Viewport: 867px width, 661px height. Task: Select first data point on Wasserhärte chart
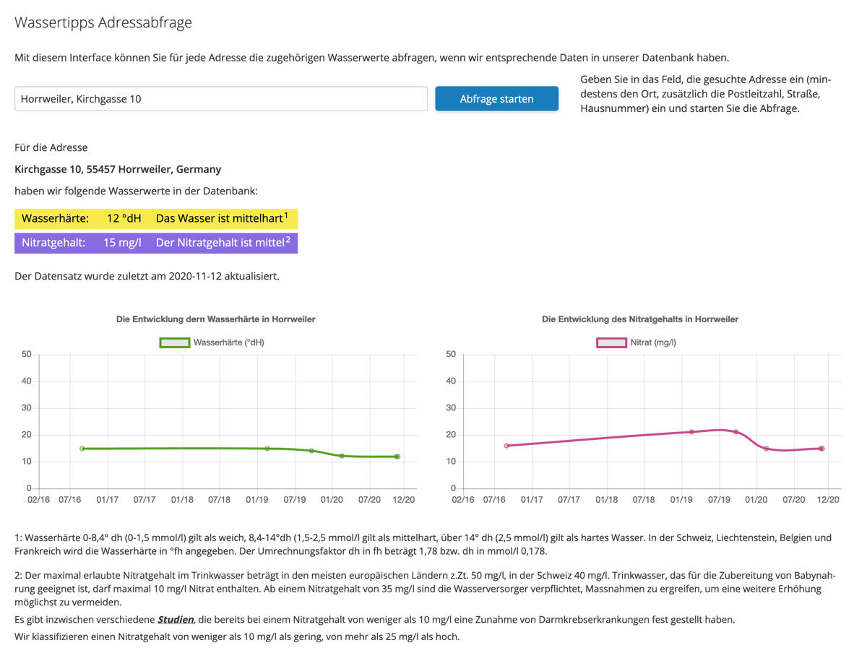click(x=82, y=449)
